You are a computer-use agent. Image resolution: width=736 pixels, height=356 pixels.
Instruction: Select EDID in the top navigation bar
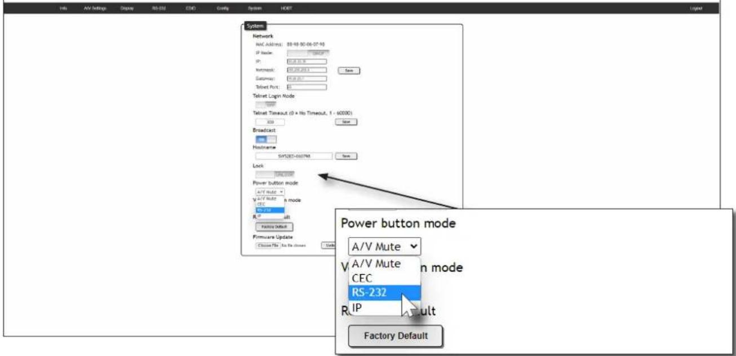[190, 9]
